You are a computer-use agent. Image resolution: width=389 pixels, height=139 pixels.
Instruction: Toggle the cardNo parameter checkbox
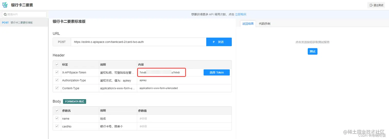point(57,126)
